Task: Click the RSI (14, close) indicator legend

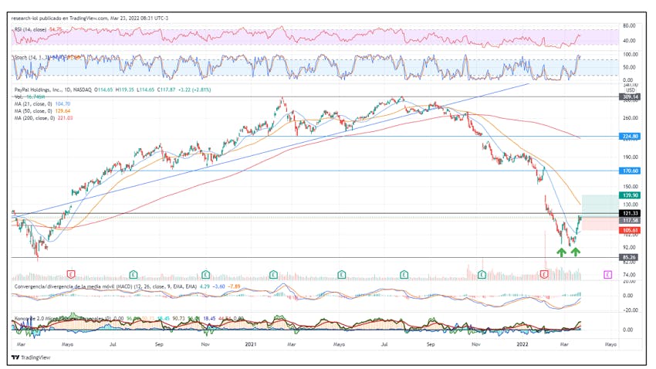Action: coord(31,29)
